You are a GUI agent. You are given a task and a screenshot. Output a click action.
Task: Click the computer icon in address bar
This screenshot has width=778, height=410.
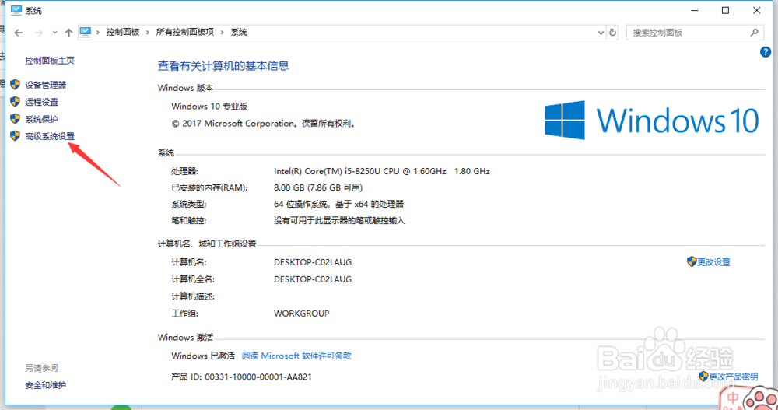click(86, 32)
